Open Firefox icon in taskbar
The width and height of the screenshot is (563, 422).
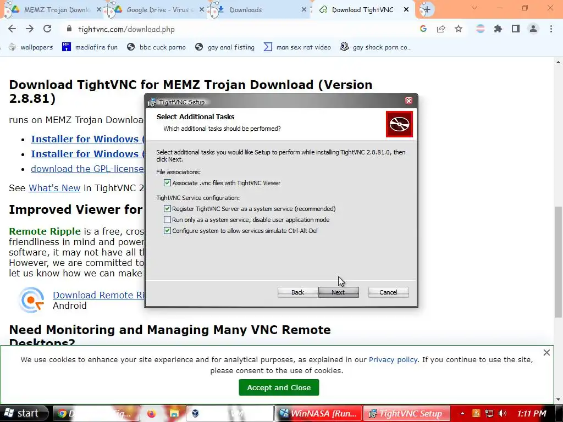152,413
